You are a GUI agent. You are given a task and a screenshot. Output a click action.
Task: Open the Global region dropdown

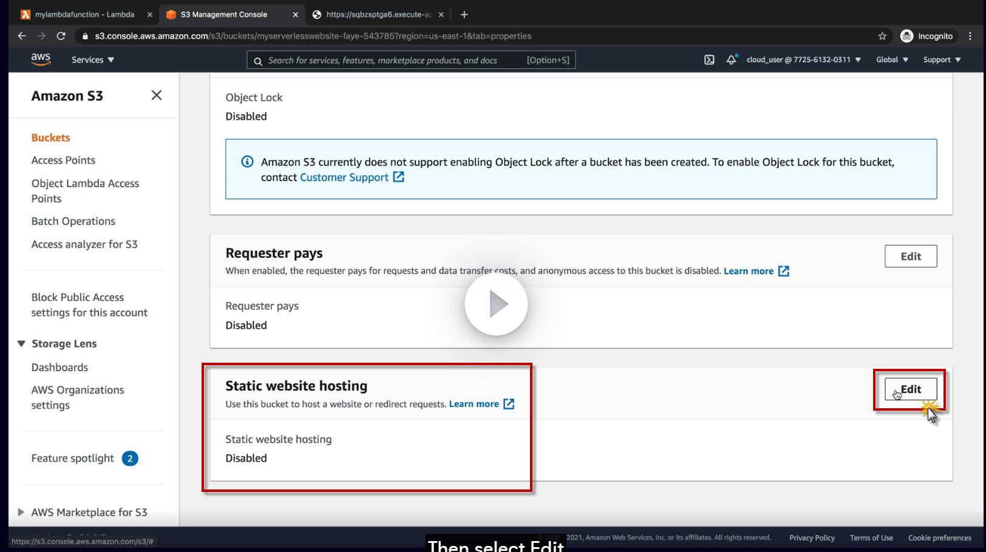pos(892,59)
